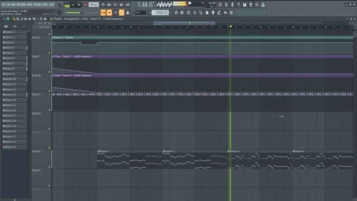
Task: Click the arrow right of Pattern 23 selector
Action: click(171, 12)
